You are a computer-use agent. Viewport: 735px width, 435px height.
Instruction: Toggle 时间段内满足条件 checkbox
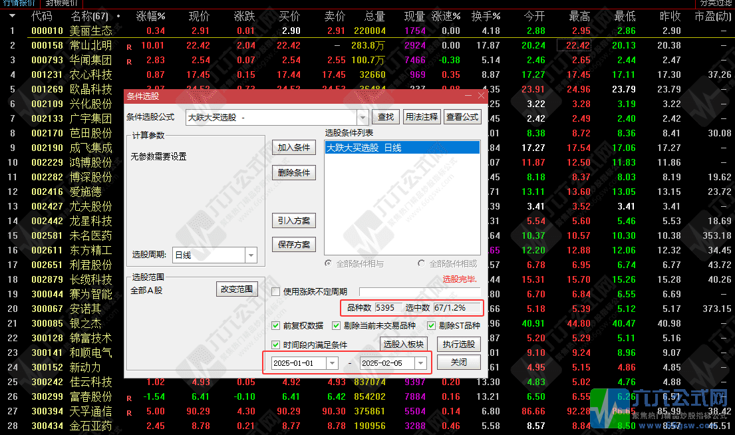point(276,345)
